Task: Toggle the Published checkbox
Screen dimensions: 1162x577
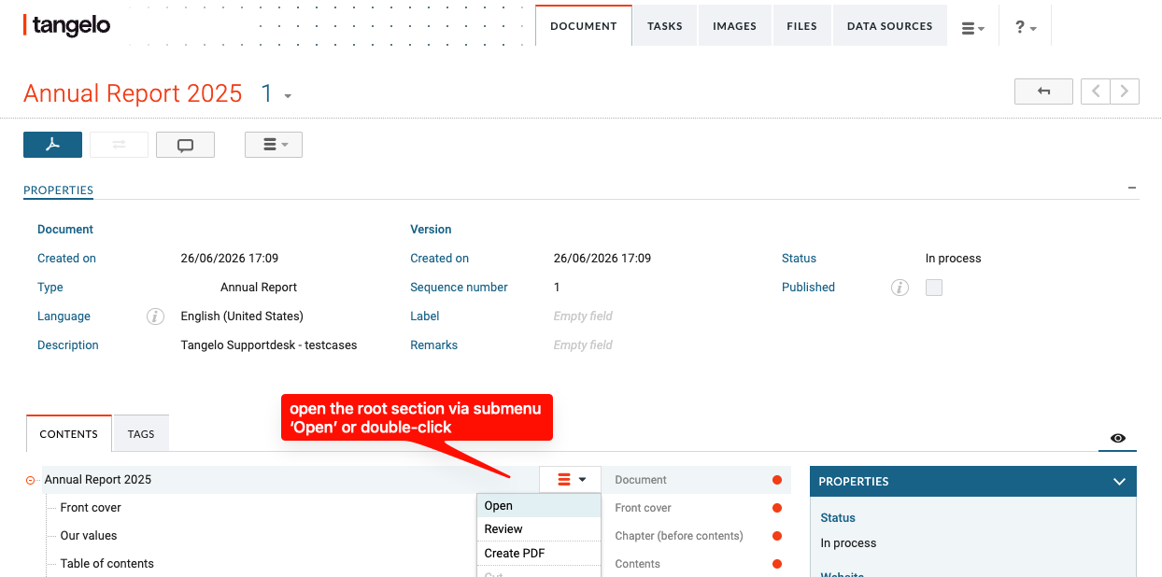Action: [934, 288]
